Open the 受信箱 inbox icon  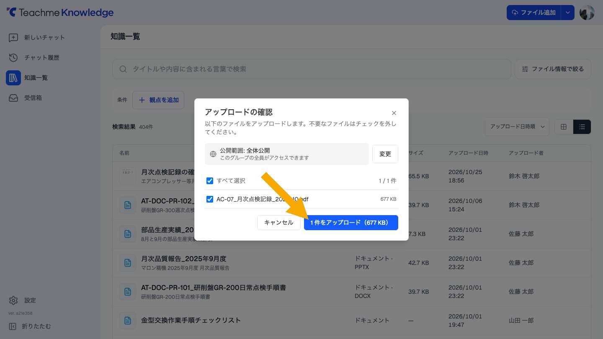point(13,98)
